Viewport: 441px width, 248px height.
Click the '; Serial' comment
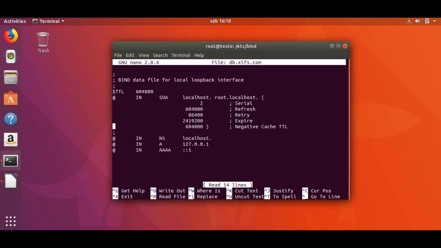(x=241, y=103)
